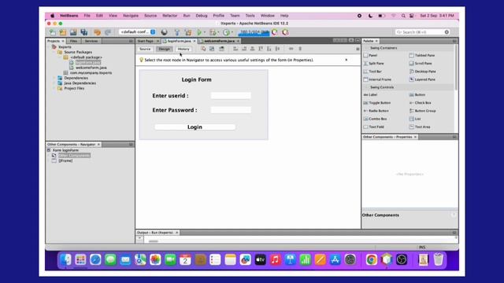
Task: Expand the Java Dependencies tree node
Action: (54, 83)
